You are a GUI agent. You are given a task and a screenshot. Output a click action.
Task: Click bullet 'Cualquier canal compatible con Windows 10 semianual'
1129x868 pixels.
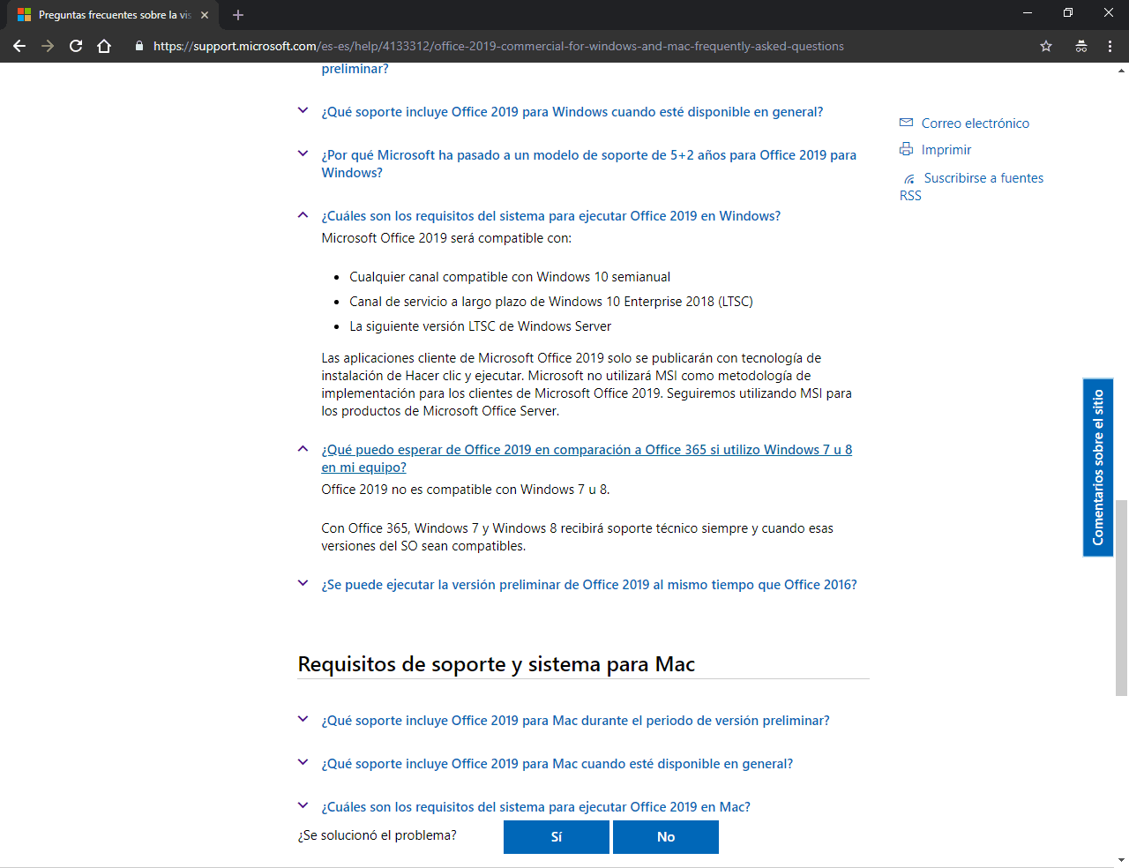point(510,277)
